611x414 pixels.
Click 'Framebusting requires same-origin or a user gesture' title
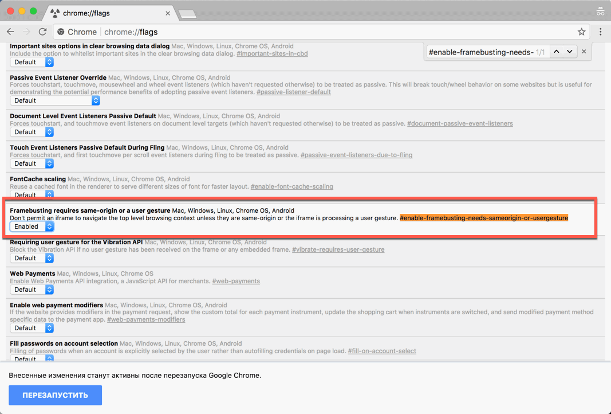[x=90, y=210]
